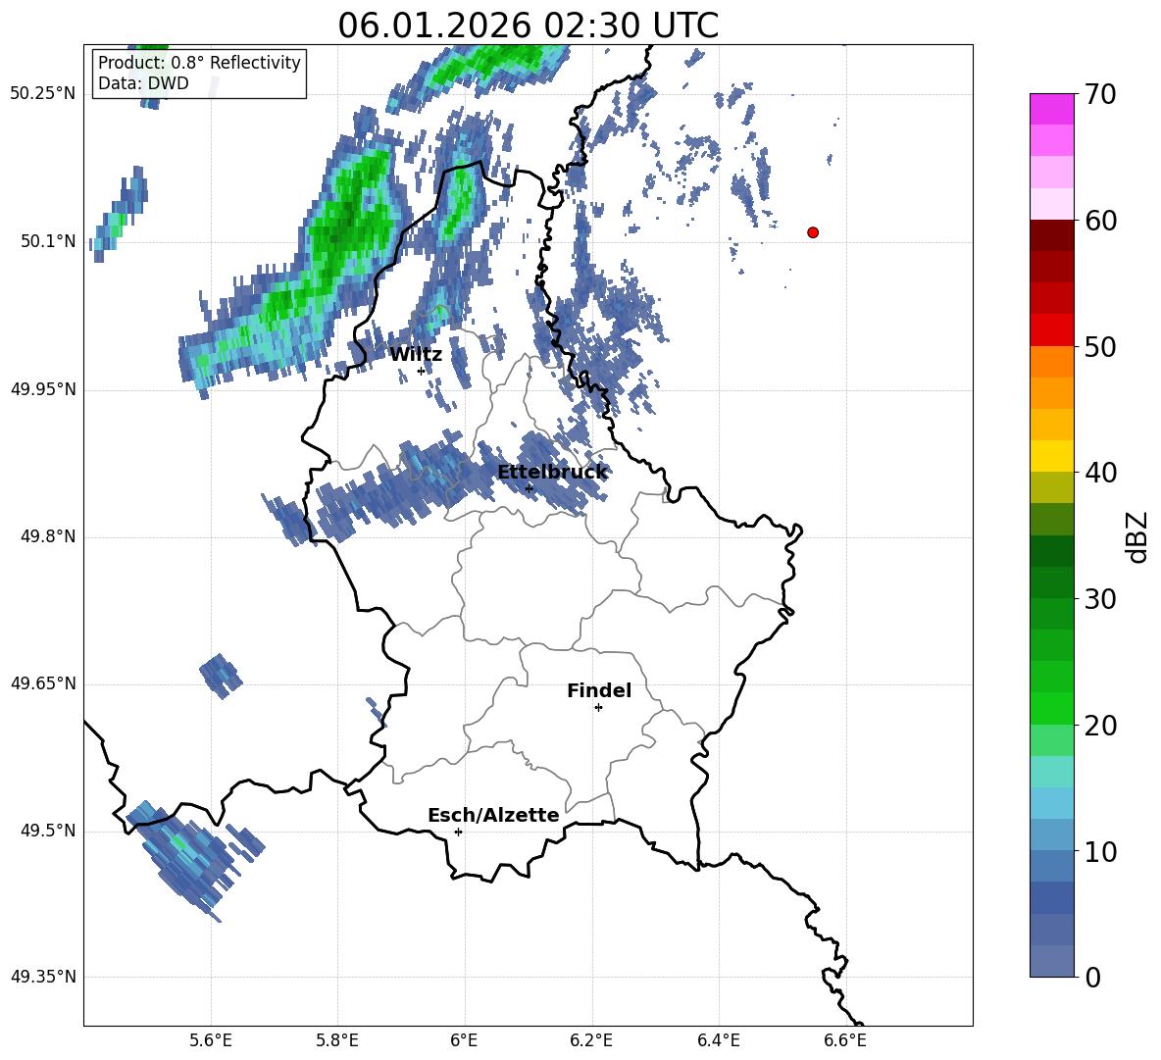Screen dimensions: 1161x1060
Task: Click the colorbar tick label 0
Action: (1093, 977)
